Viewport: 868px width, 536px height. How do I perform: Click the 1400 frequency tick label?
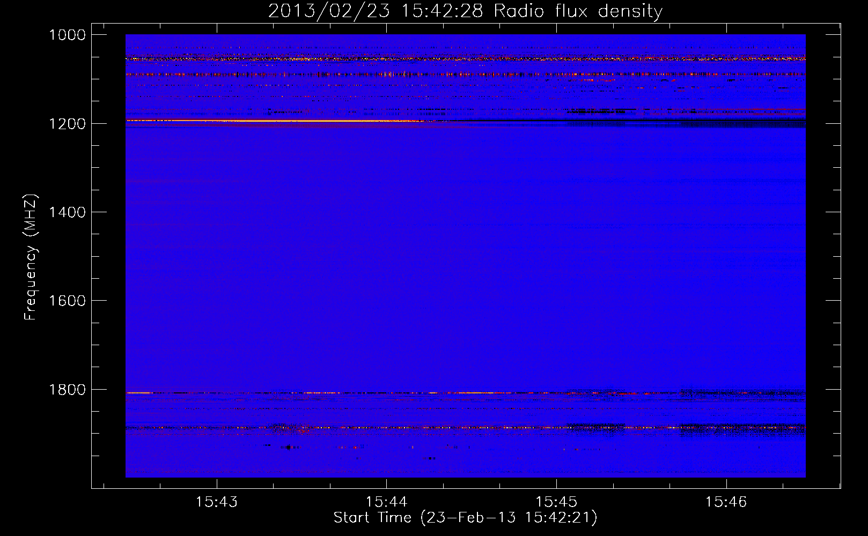click(x=67, y=212)
